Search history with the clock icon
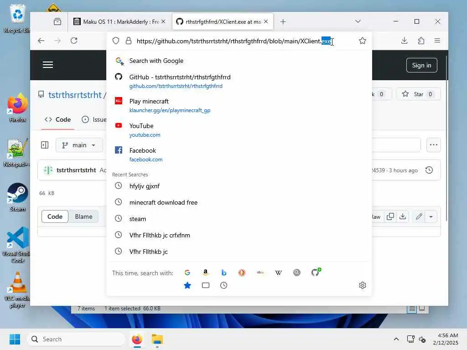 pos(223,285)
